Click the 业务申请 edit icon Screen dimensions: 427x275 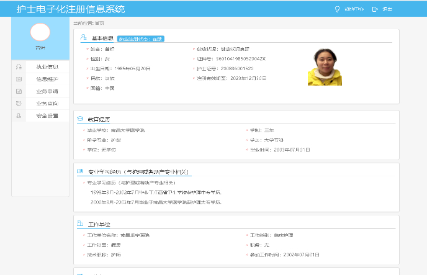19,91
